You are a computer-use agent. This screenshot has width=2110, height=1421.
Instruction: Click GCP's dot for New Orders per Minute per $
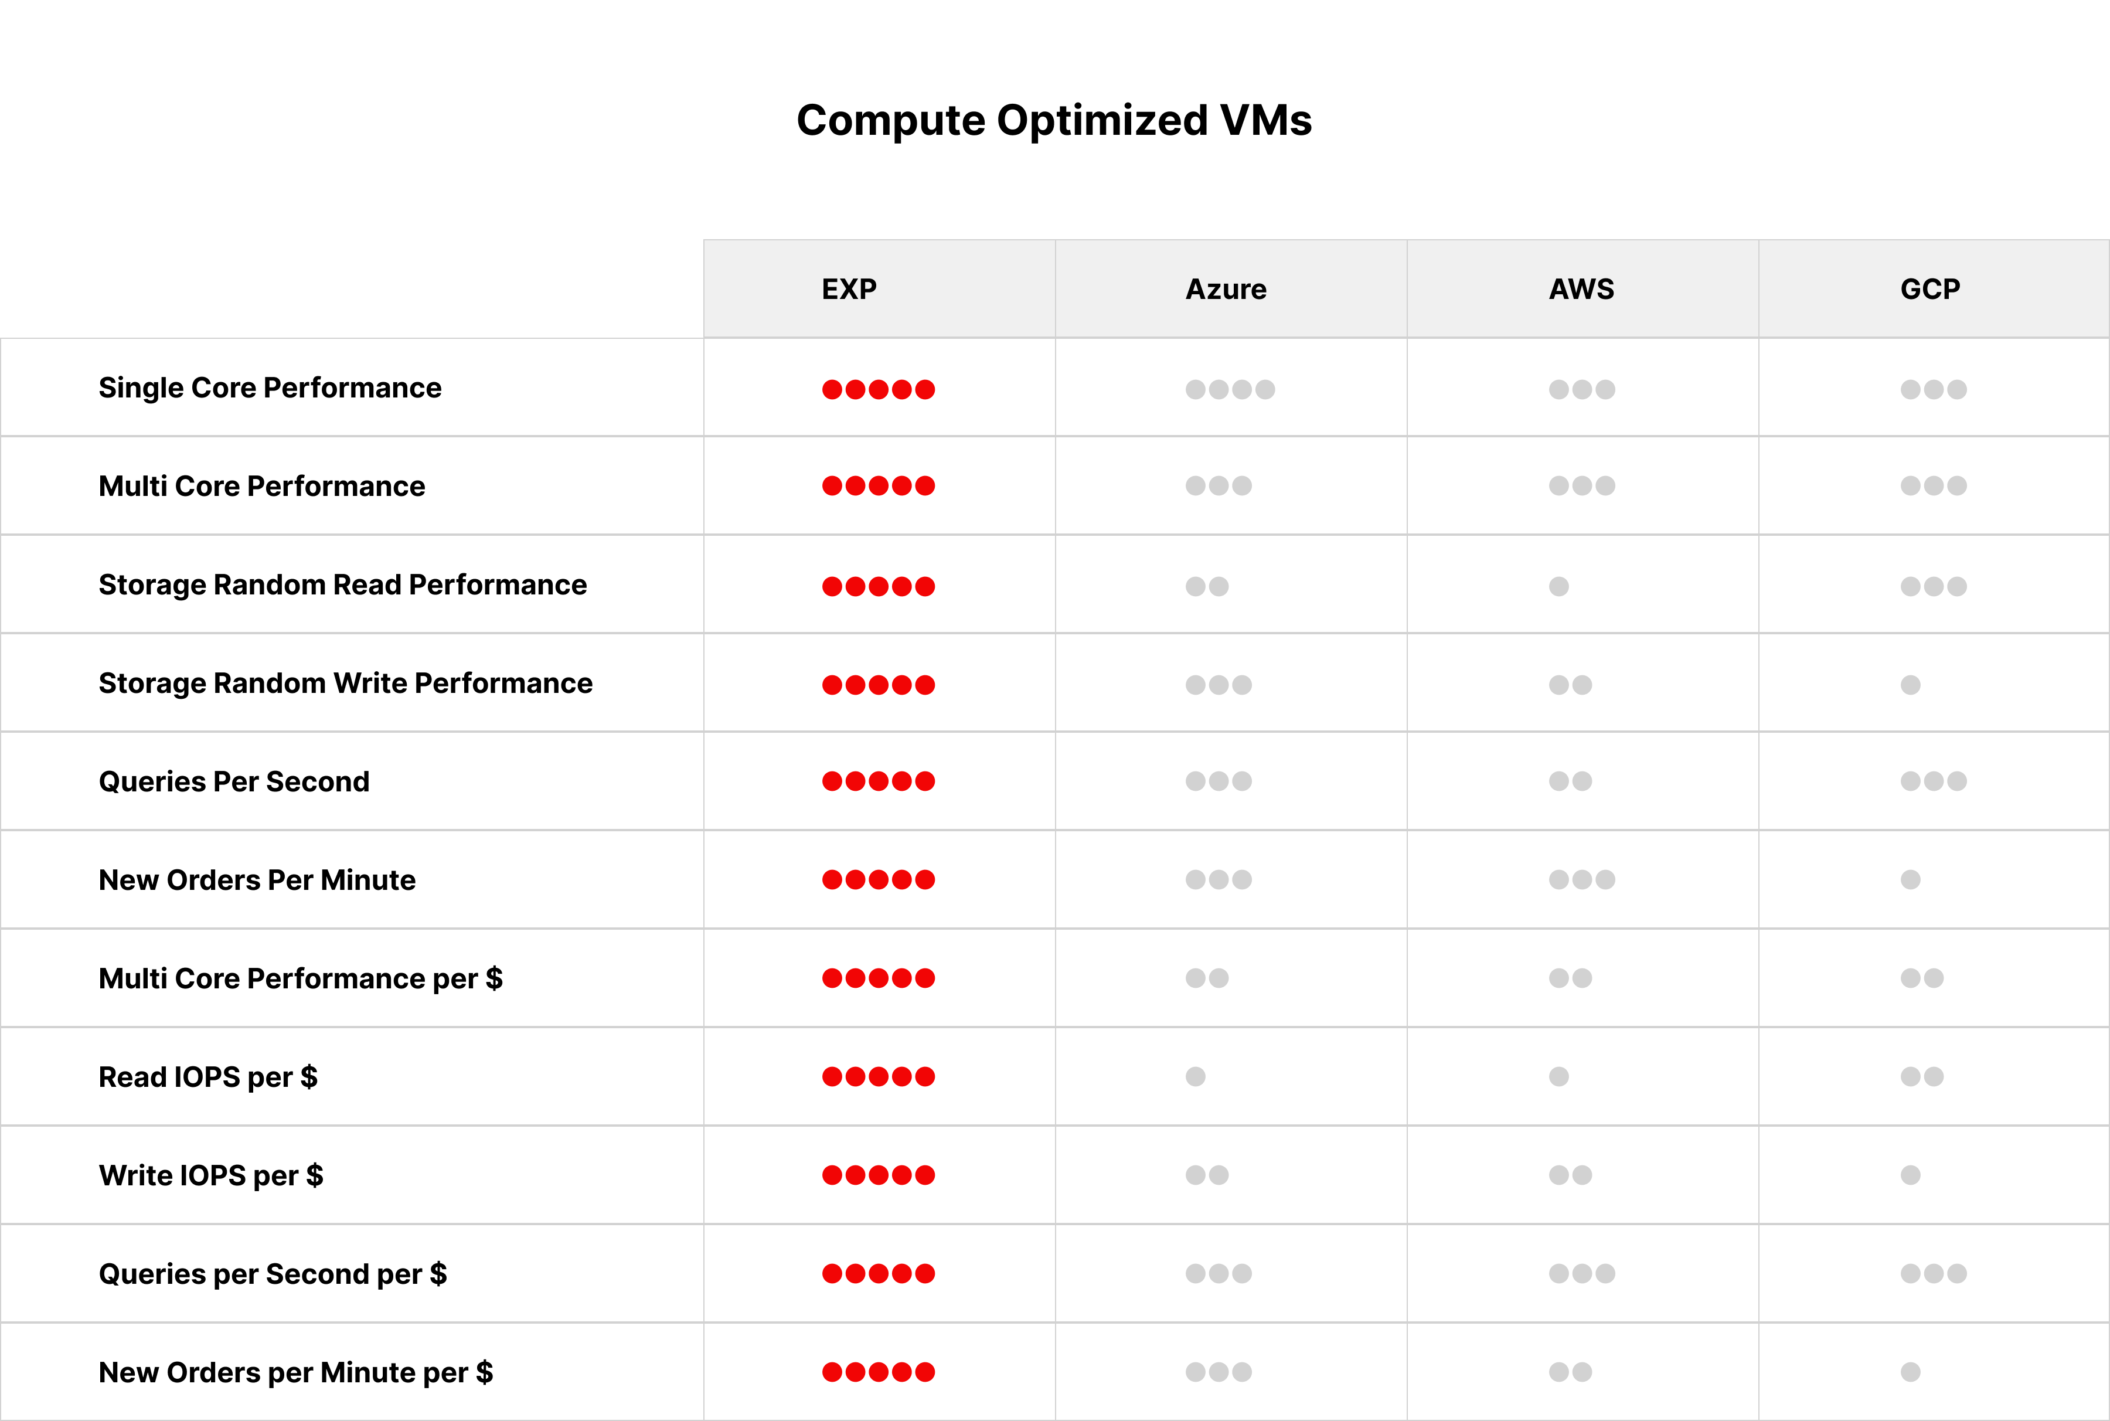click(x=1910, y=1372)
